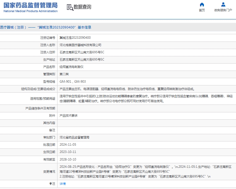The height and width of the screenshot is (189, 236).
Task: Select the 批准日期 label
Action: 49,145
